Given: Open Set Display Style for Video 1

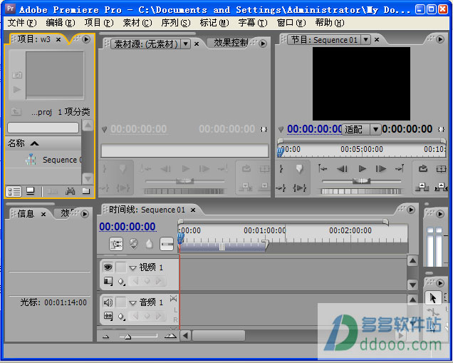Looking at the screenshot, I should (108, 280).
